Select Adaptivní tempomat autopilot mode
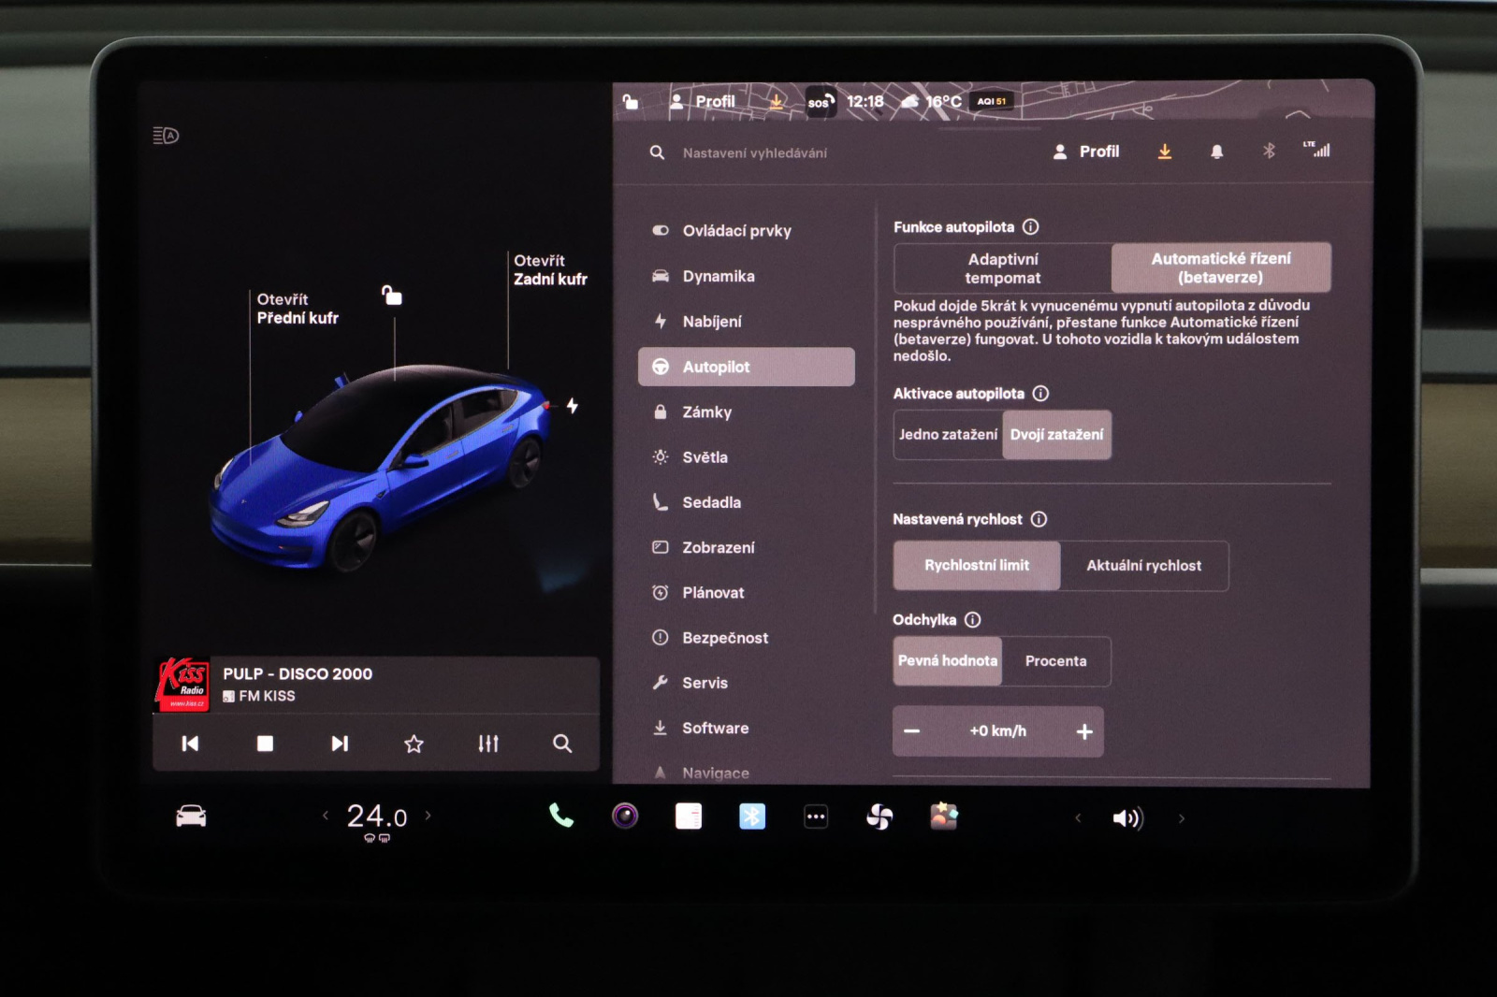 point(1002,268)
